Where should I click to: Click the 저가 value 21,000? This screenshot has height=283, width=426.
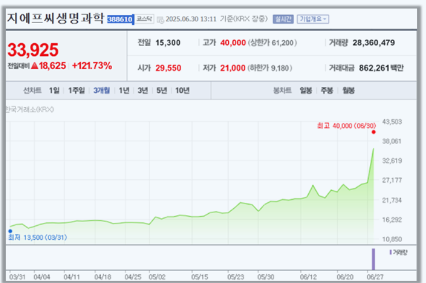[x=233, y=68]
